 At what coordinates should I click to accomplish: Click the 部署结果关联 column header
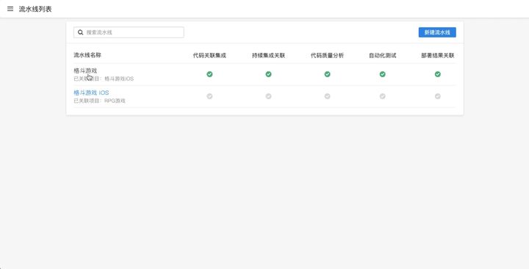[x=438, y=55]
